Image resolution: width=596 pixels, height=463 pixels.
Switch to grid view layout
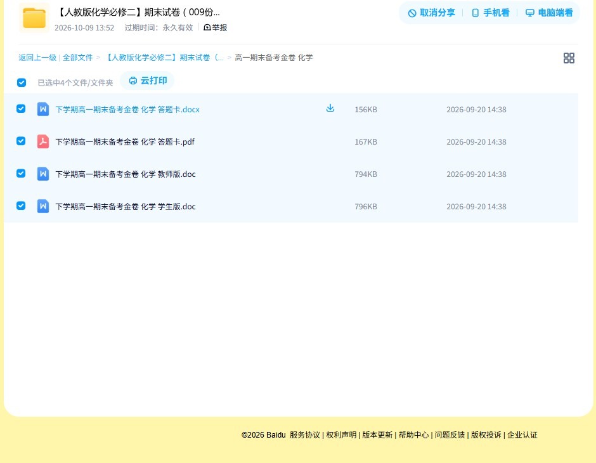coord(569,58)
